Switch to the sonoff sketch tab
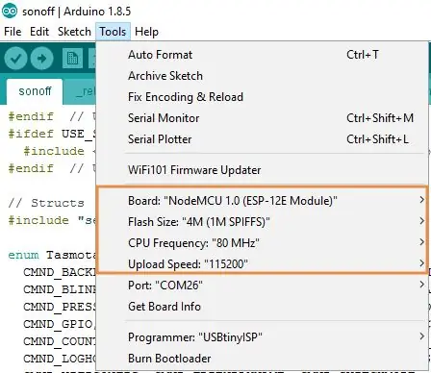431x373 pixels. 35,91
